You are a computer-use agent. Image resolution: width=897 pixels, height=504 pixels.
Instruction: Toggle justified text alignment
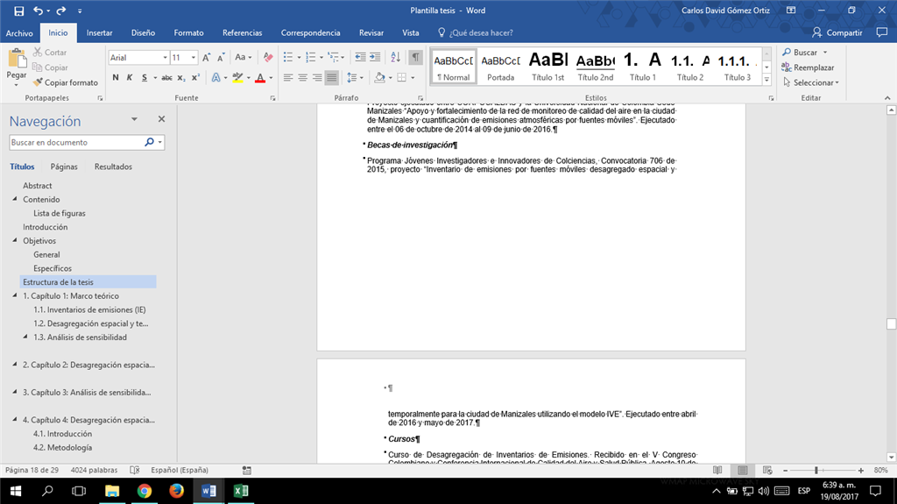point(332,77)
